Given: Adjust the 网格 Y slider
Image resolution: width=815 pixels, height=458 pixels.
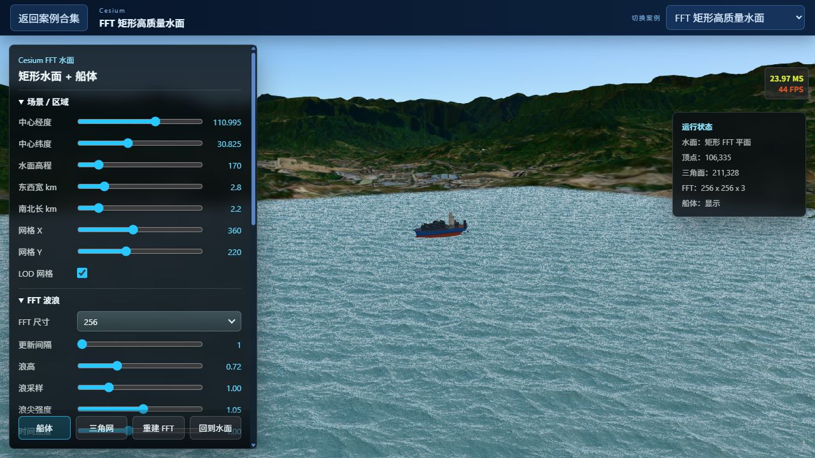Looking at the screenshot, I should 140,251.
